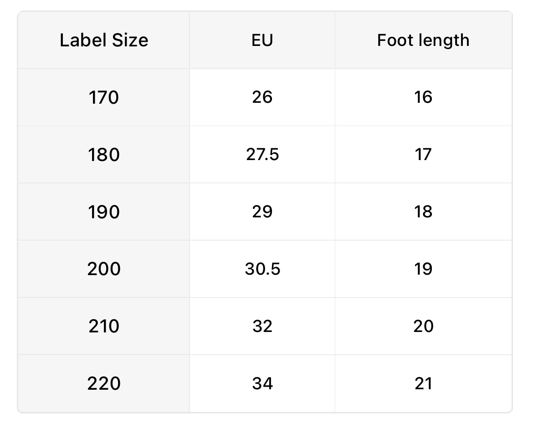Click EU size 30.5 cell

(262, 269)
